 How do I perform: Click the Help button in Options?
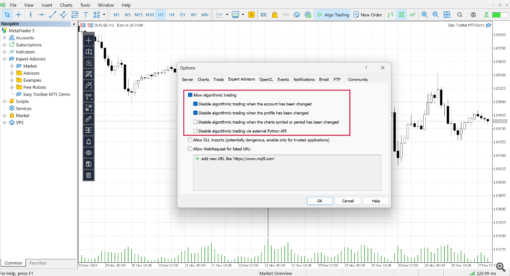(376, 201)
